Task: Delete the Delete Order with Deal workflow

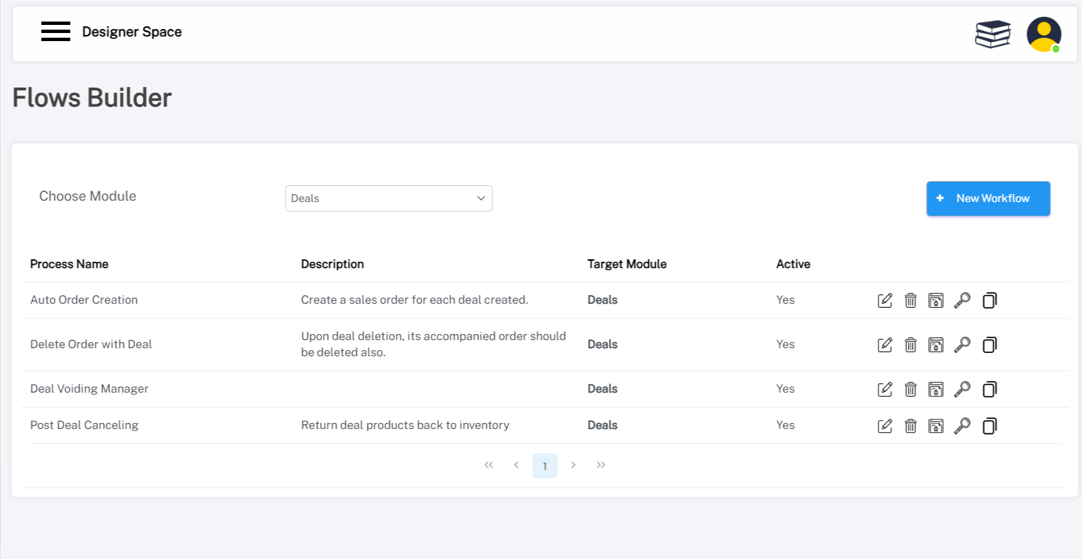Action: tap(910, 345)
